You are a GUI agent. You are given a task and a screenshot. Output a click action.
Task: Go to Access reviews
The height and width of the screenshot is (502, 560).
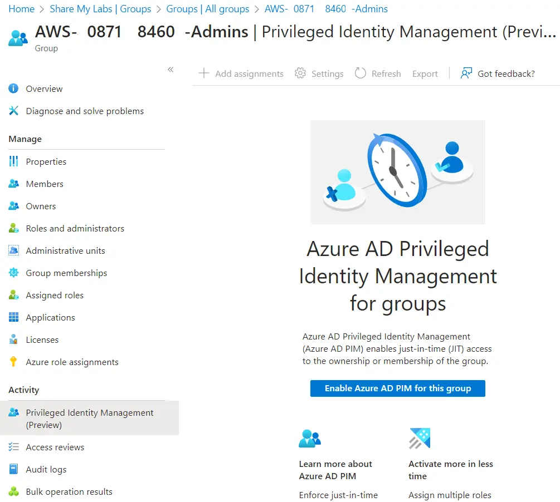(x=55, y=447)
